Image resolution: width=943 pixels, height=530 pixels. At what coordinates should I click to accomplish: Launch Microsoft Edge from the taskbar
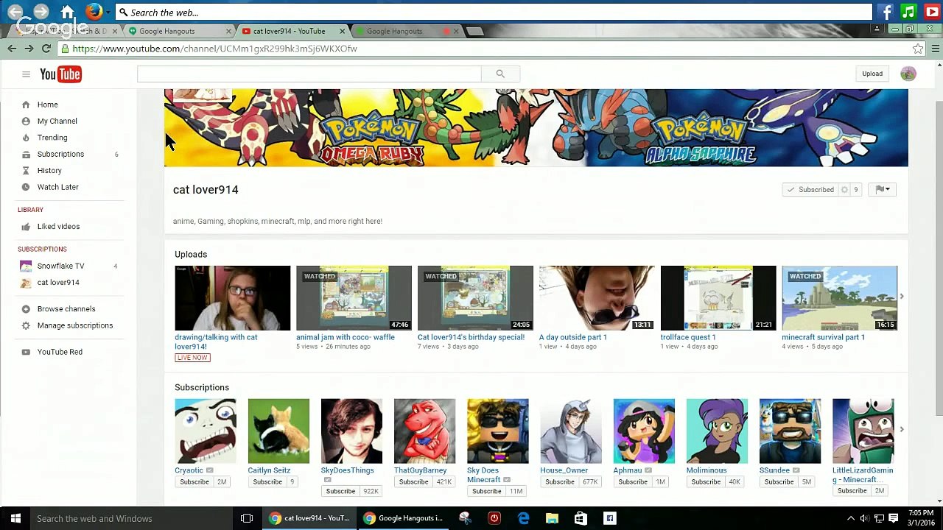tap(523, 518)
